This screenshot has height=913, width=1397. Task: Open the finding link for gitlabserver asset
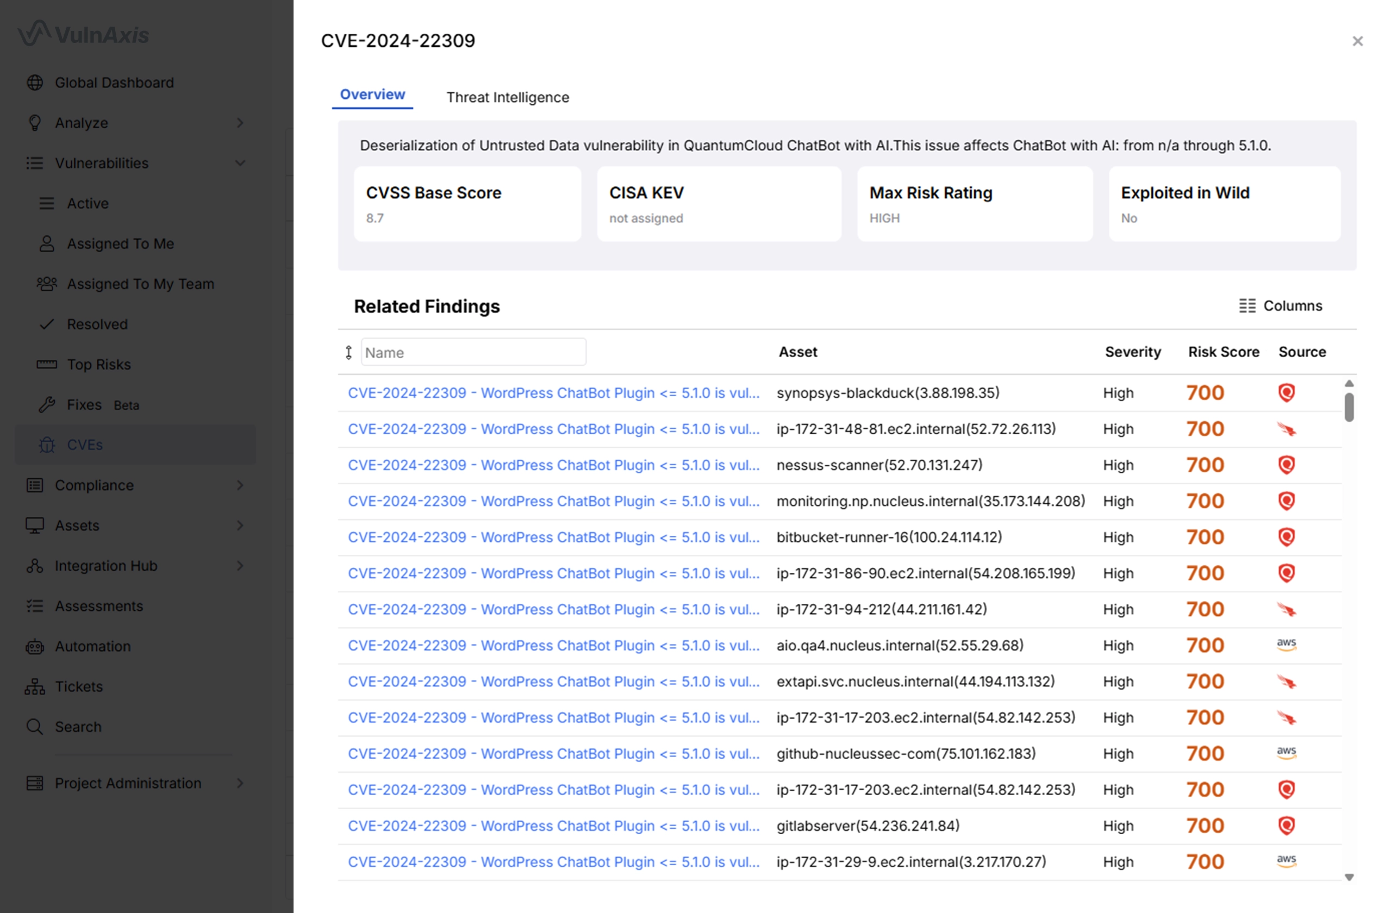pyautogui.click(x=553, y=826)
